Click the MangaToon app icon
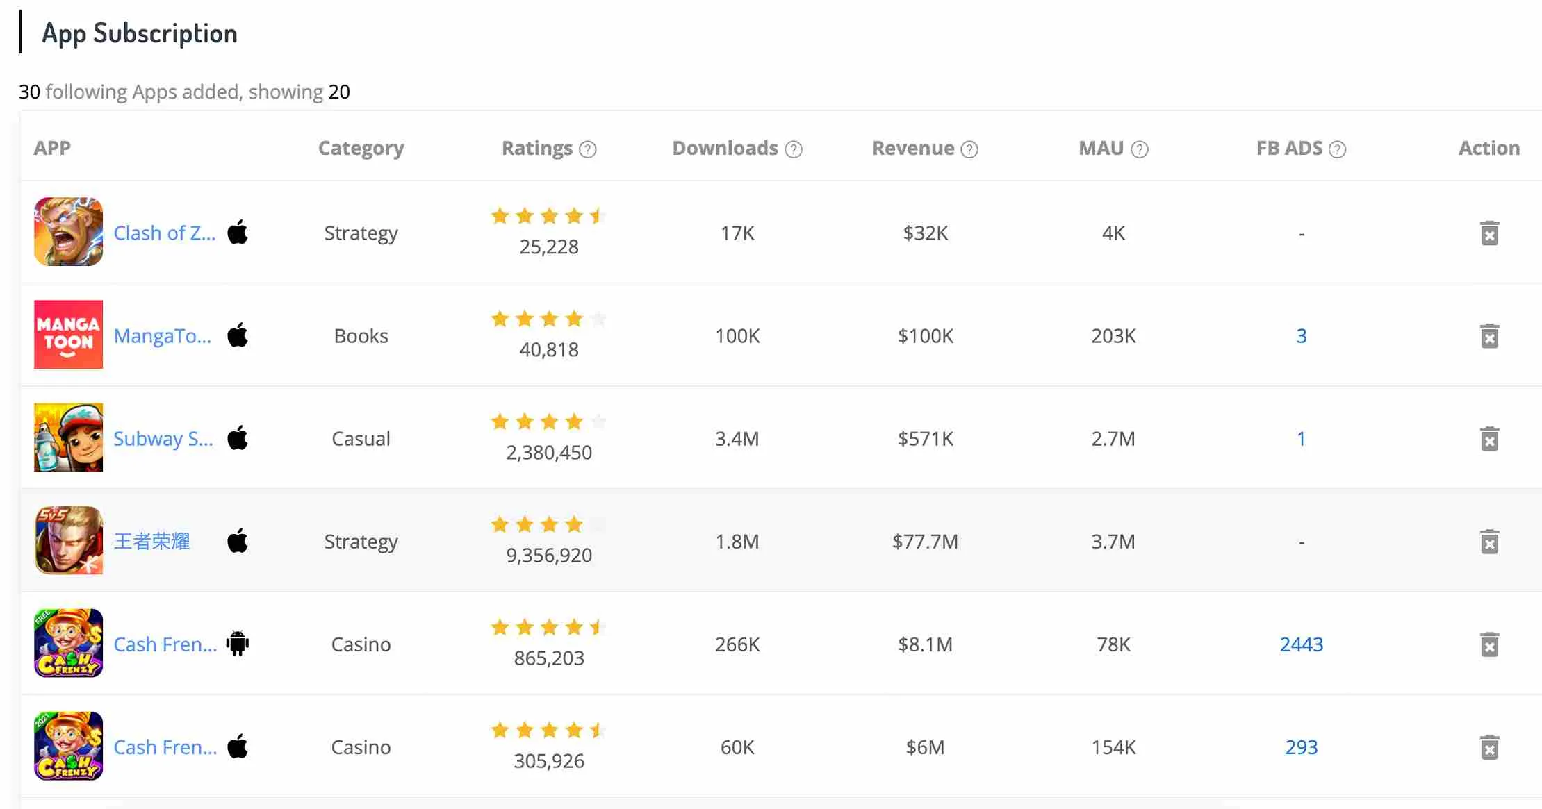 pyautogui.click(x=67, y=335)
